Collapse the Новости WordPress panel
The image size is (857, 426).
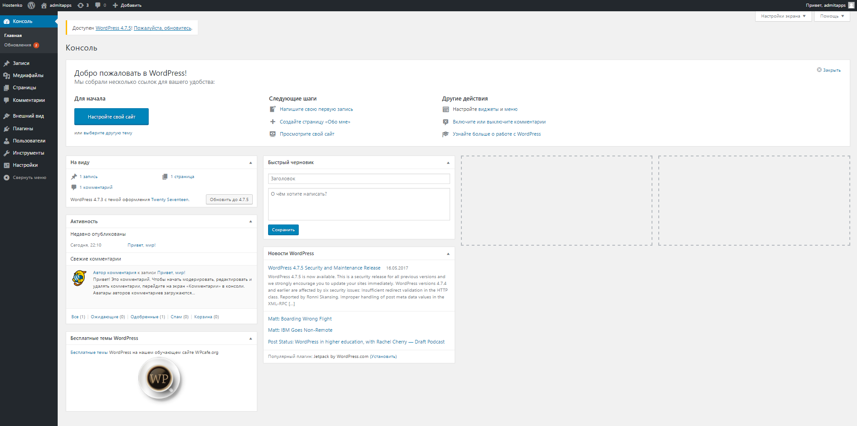pos(448,254)
